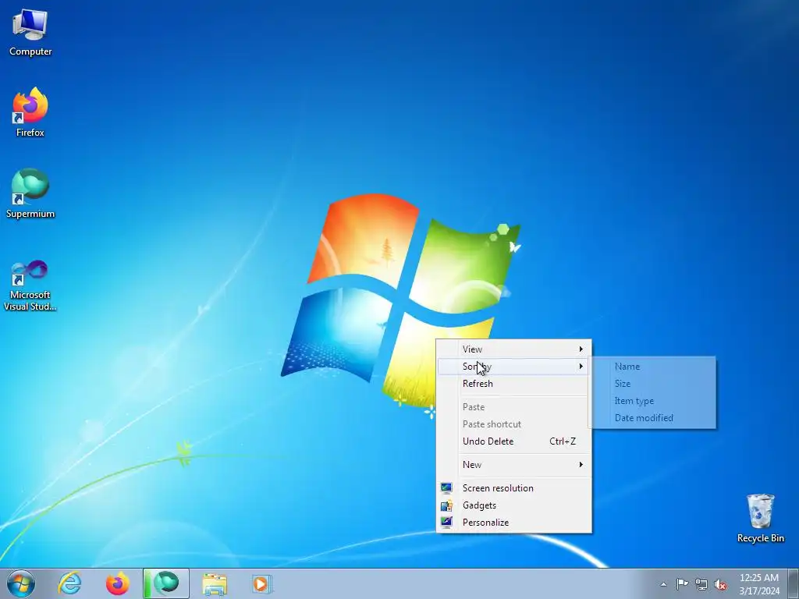This screenshot has width=799, height=599.
Task: Open the Action Center flag icon
Action: (x=682, y=583)
